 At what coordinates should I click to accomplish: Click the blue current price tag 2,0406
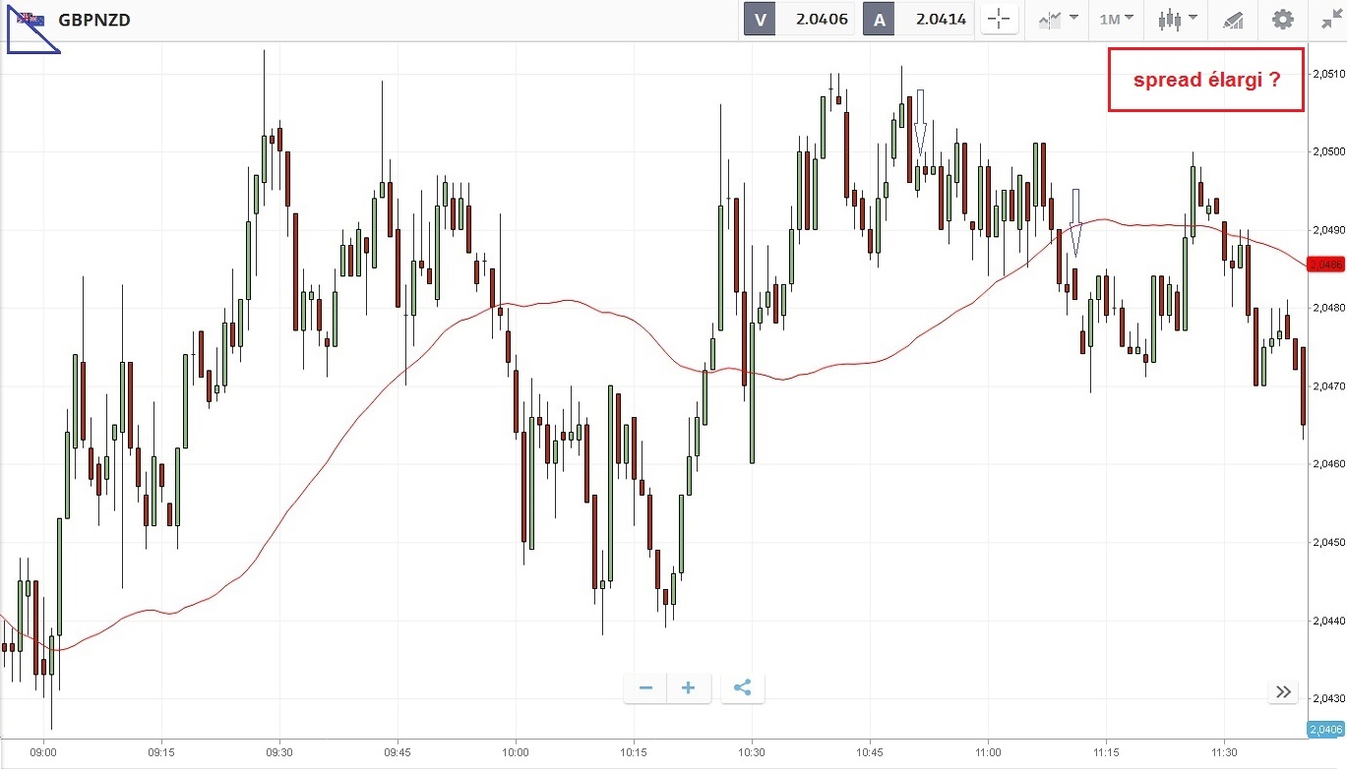click(x=1325, y=729)
